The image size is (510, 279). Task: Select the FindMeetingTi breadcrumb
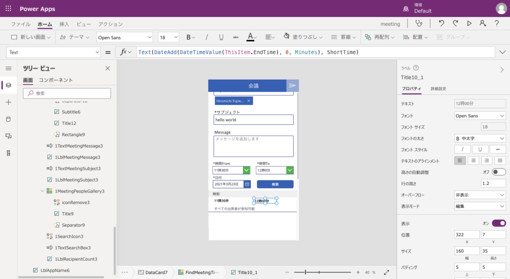[x=198, y=272]
